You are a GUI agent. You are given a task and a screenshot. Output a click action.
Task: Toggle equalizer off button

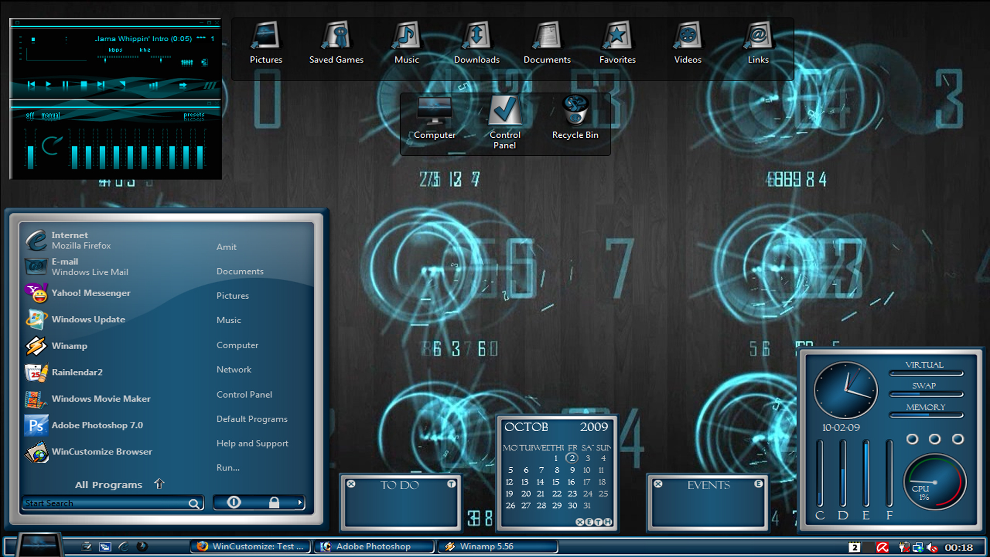[x=30, y=116]
